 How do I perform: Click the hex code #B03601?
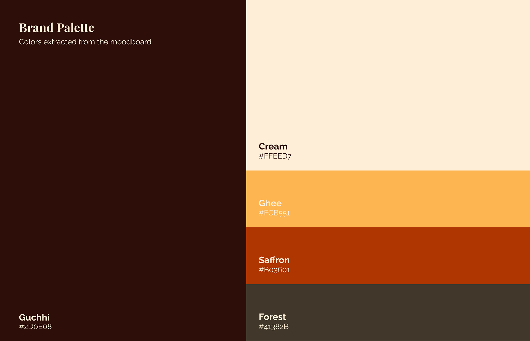point(274,270)
